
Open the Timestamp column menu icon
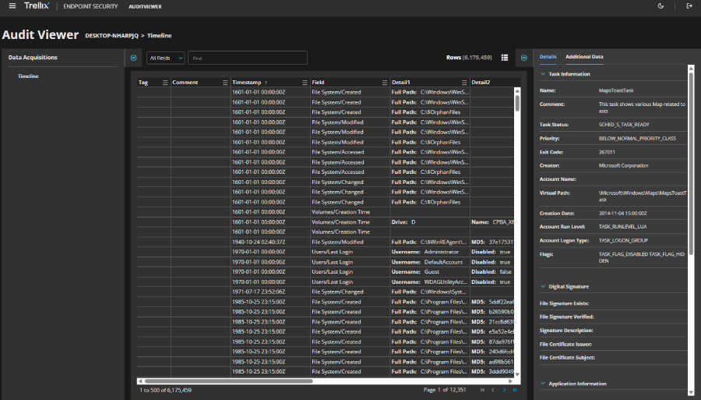[x=305, y=83]
